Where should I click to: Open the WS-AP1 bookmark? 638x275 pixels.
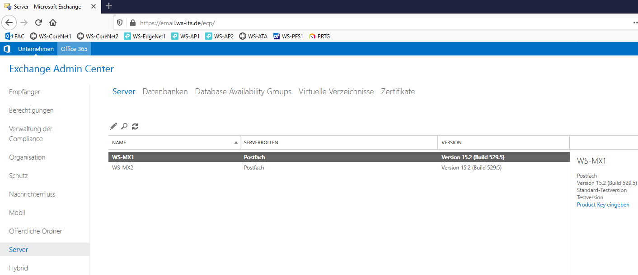pos(185,36)
